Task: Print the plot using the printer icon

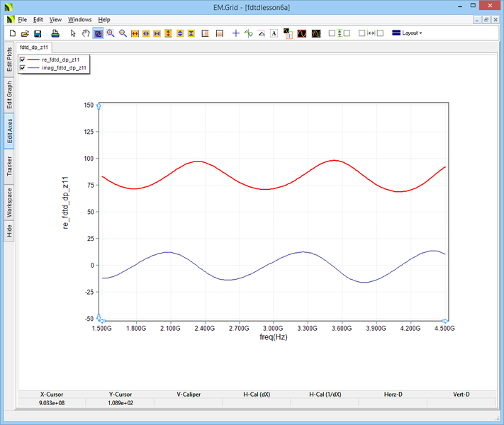Action: tap(55, 33)
